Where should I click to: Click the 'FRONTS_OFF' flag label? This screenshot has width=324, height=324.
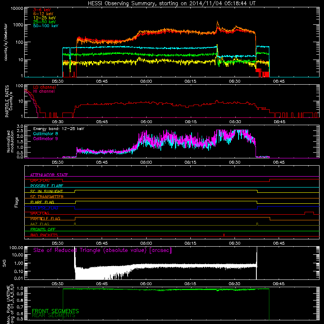(43, 230)
